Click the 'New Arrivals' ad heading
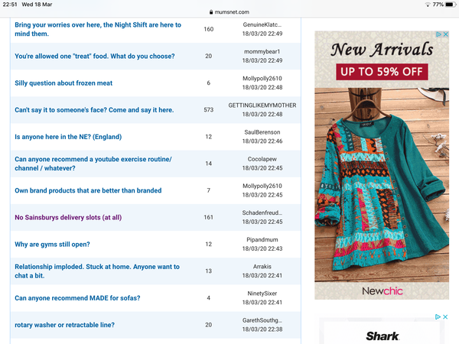The height and width of the screenshot is (344, 459). [382, 49]
